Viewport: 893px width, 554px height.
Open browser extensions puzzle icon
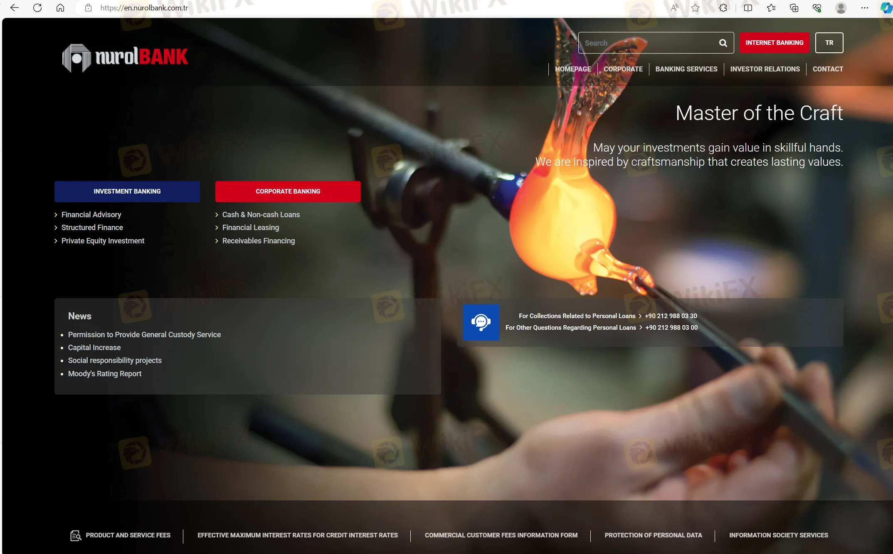pyautogui.click(x=723, y=8)
